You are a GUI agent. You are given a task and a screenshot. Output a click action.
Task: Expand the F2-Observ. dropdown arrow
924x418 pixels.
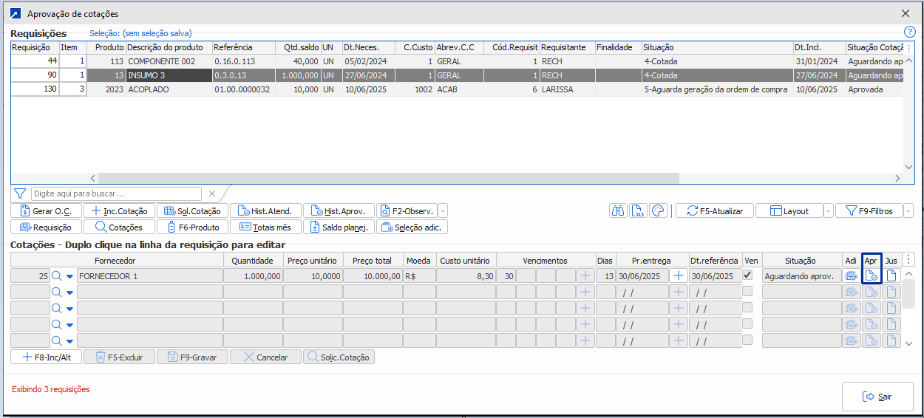click(443, 211)
